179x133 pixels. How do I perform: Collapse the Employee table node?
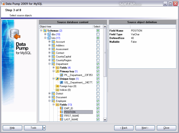(49, 101)
